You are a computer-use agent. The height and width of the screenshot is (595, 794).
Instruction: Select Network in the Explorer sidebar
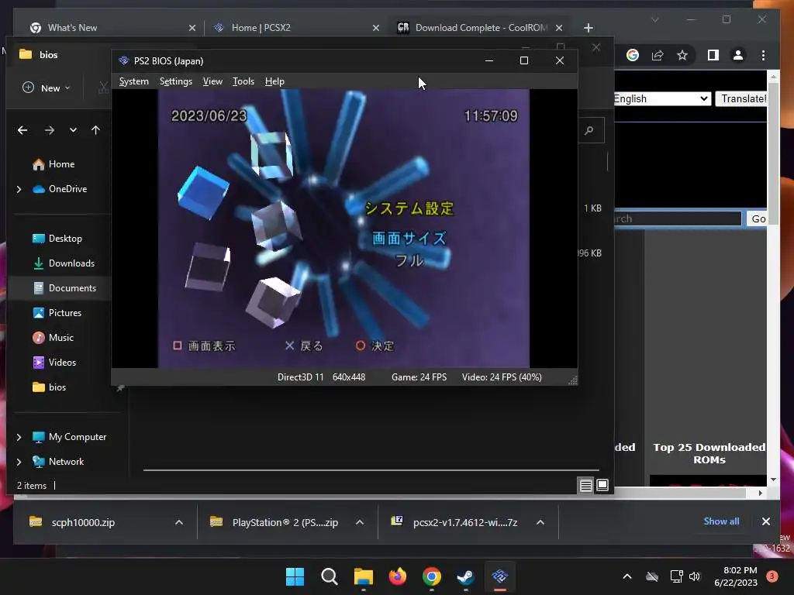(57, 462)
